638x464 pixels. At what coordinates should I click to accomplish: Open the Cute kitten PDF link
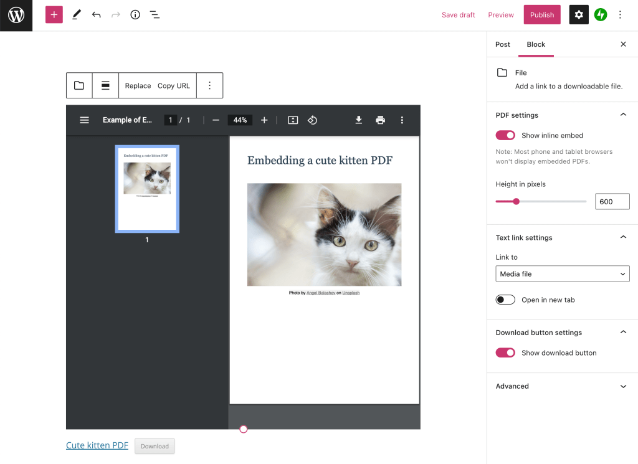coord(97,445)
